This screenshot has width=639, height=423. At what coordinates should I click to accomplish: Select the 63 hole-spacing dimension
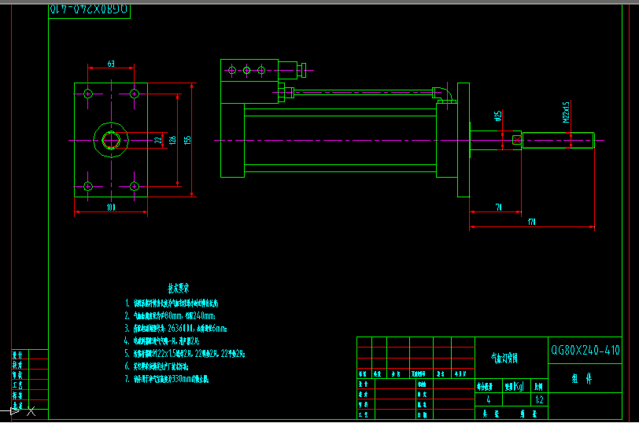111,63
